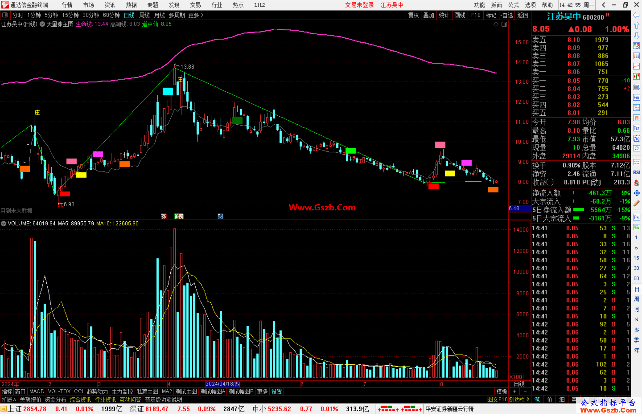Click the down arrow icon in the right sidebar
Viewport: 642px width, 414px height.
coord(636,36)
